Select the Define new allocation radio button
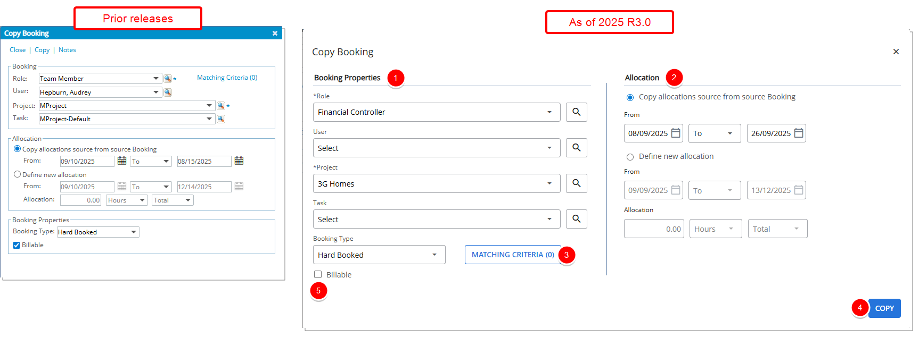Screen dimensions: 919x337 [x=630, y=156]
